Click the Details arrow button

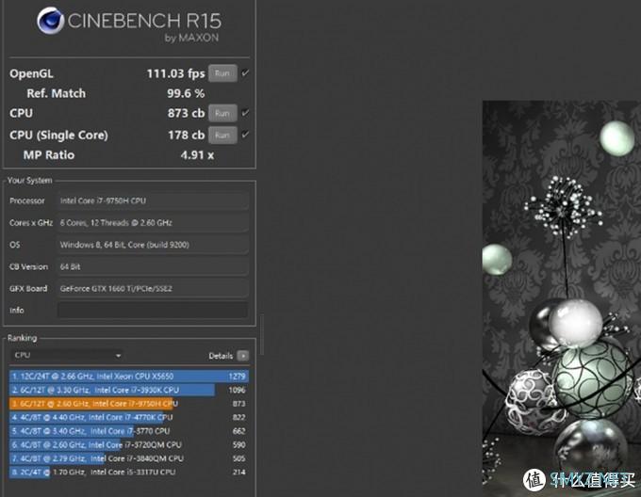[243, 356]
